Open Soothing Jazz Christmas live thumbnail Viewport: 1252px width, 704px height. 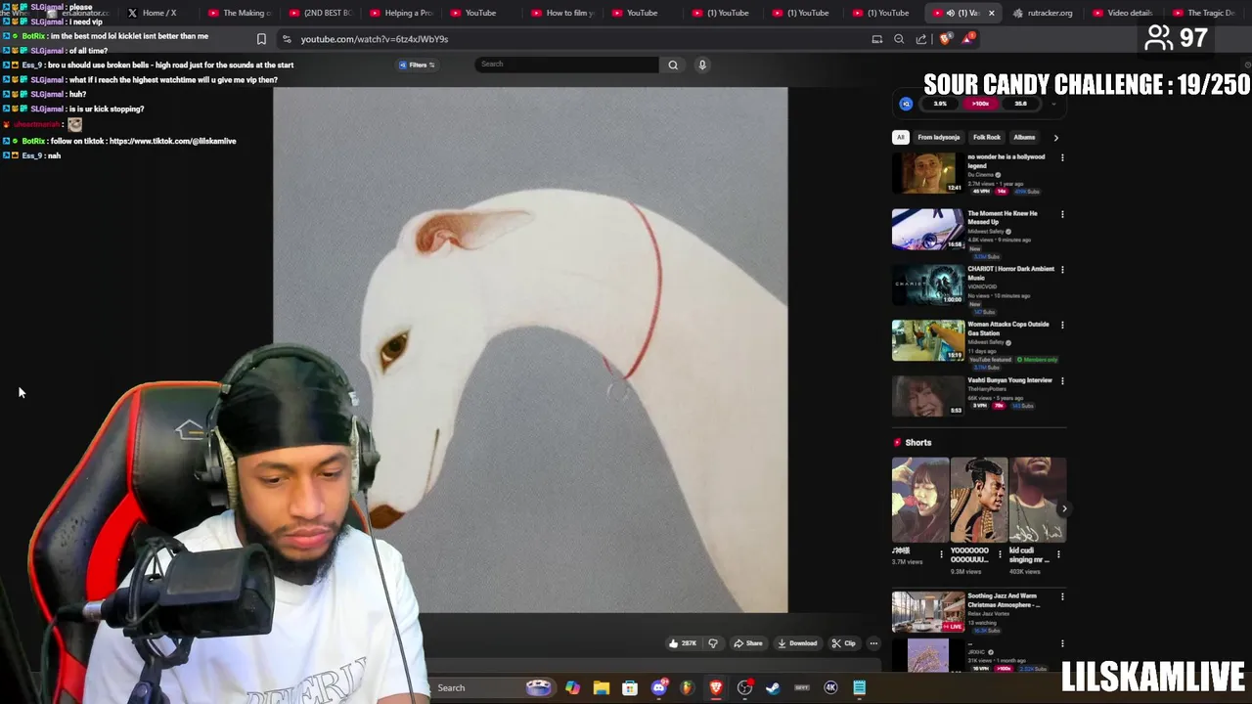coord(927,612)
